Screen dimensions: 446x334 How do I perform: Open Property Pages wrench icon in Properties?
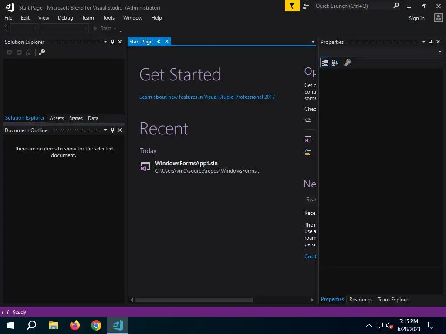coord(347,63)
